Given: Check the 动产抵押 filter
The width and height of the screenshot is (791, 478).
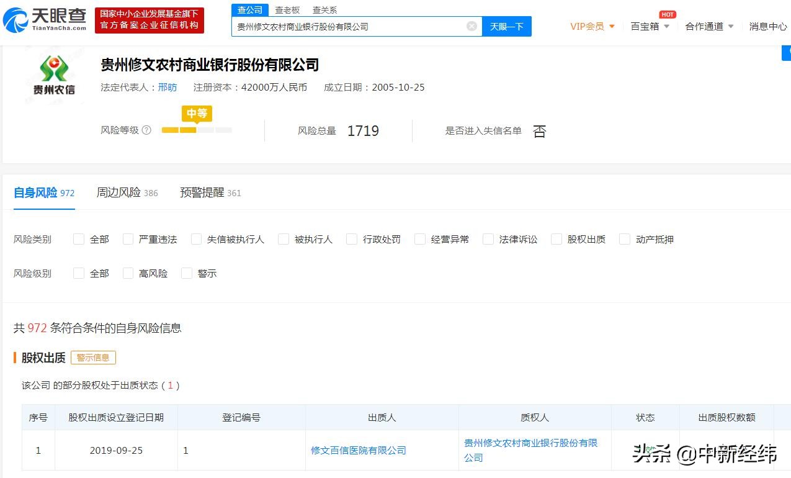Looking at the screenshot, I should coord(625,239).
